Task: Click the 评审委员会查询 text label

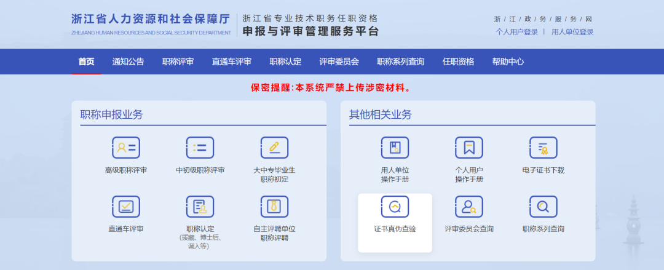Action: click(x=468, y=229)
